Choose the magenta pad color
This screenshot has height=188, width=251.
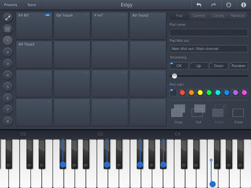[244, 92]
